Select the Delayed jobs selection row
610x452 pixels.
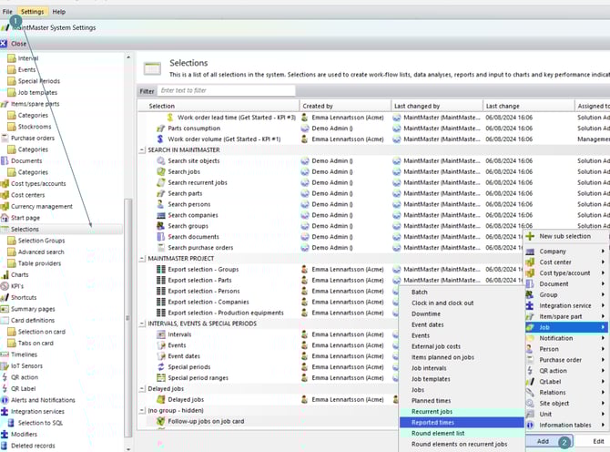click(x=188, y=399)
